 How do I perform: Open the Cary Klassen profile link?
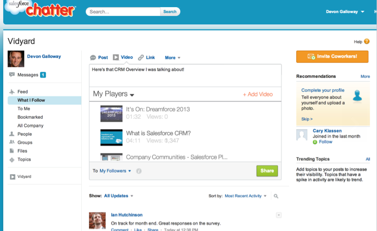[327, 131]
